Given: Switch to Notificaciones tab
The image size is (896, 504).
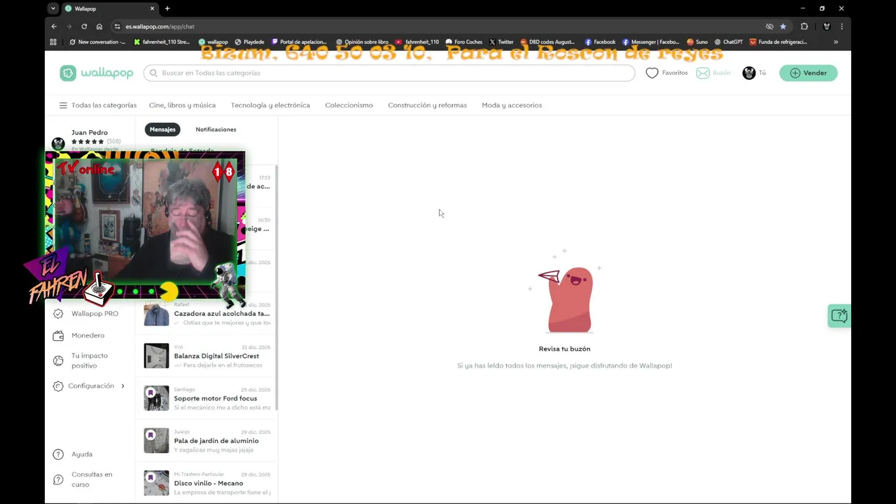Looking at the screenshot, I should pyautogui.click(x=216, y=129).
